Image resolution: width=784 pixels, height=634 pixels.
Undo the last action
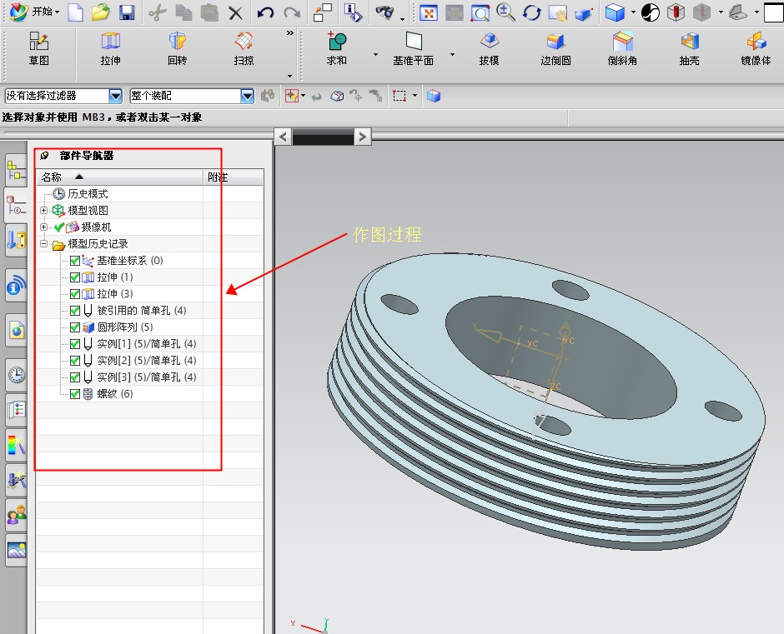pos(265,12)
